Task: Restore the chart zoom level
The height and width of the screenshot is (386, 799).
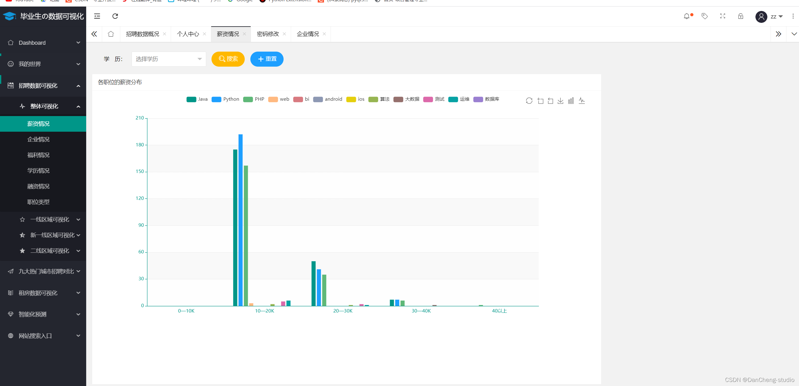Action: (550, 100)
